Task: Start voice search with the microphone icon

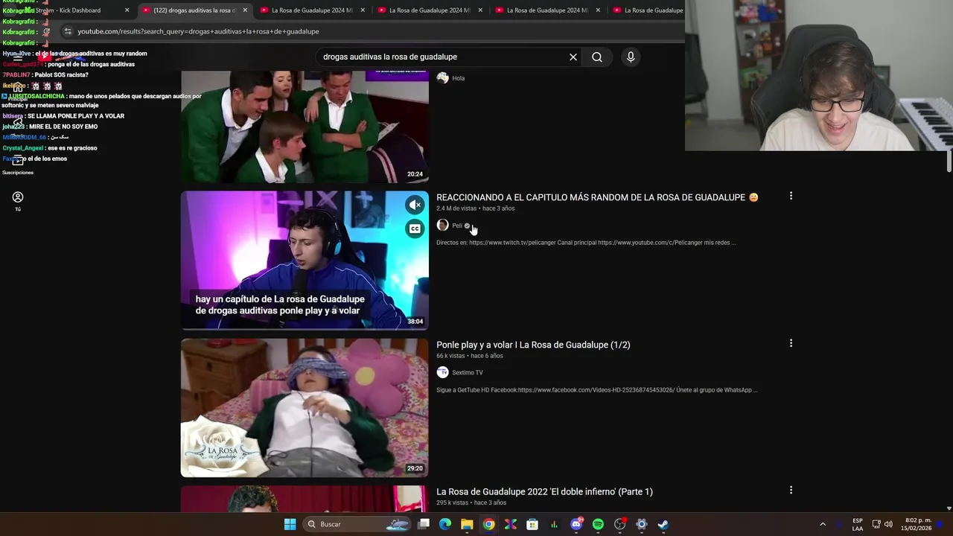Action: [631, 57]
